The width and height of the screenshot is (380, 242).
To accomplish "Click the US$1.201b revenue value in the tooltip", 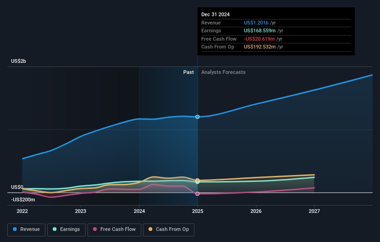I will [x=260, y=23].
